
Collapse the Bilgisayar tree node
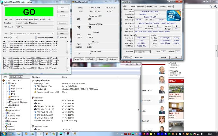tap(4, 83)
